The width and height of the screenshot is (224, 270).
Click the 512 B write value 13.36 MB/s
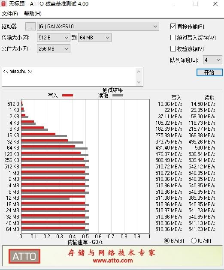tap(170, 104)
